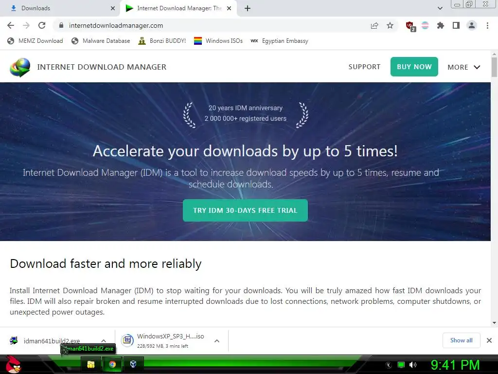
Task: Open Chrome three-dot menu
Action: [487, 25]
